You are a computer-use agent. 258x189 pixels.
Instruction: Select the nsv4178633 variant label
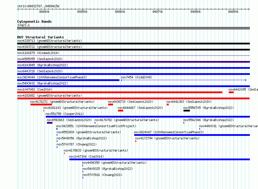(96, 150)
